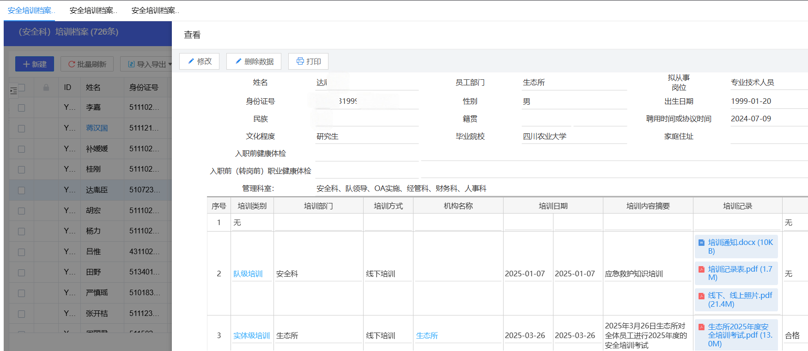808x351 pixels.
Task: Tick the checkbox for row 田野
Action: tap(21, 273)
